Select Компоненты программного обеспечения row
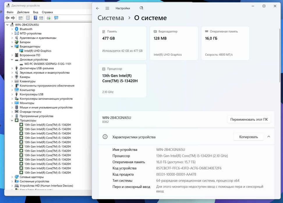 (x=47, y=86)
